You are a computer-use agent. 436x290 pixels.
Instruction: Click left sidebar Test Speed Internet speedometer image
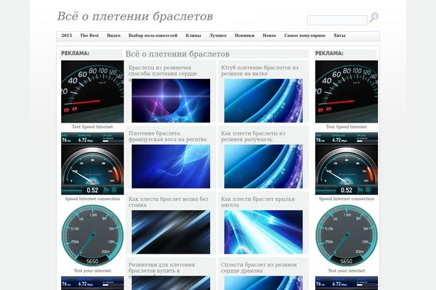(92, 91)
